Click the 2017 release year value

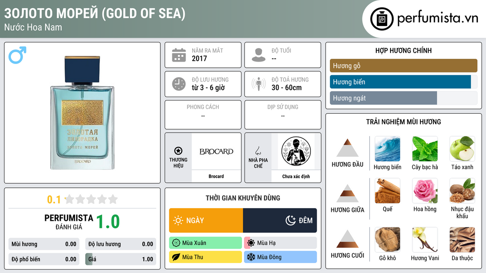pyautogui.click(x=199, y=58)
